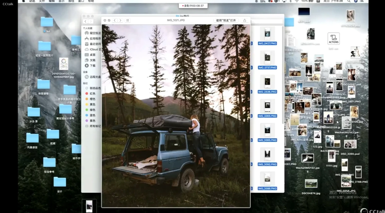Click the 使用"预览"打开 button
Image resolution: width=385 pixels, height=213 pixels.
pos(226,20)
